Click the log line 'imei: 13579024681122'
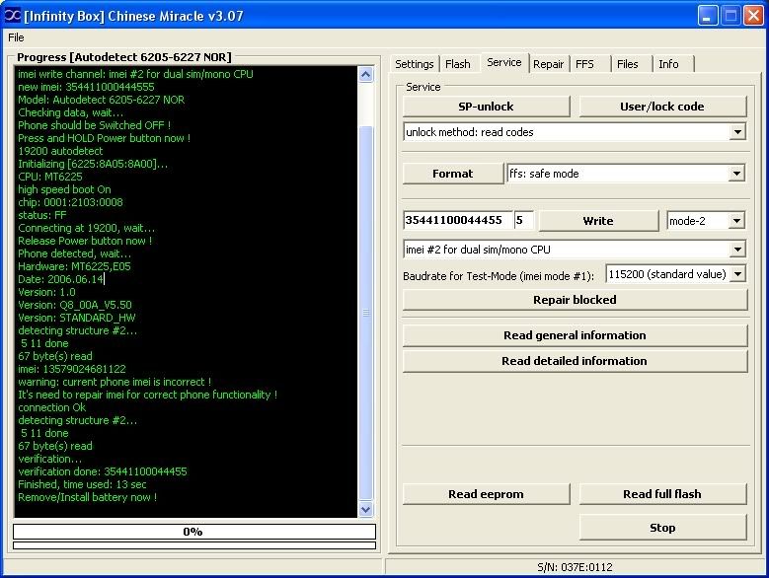The height and width of the screenshot is (578, 769). [72, 369]
